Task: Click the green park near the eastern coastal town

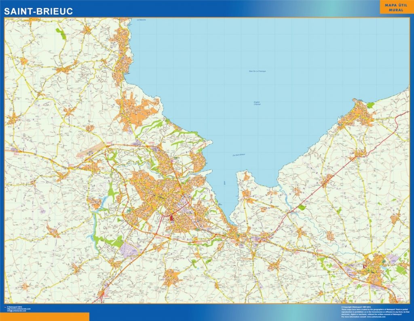Action: click(x=371, y=105)
